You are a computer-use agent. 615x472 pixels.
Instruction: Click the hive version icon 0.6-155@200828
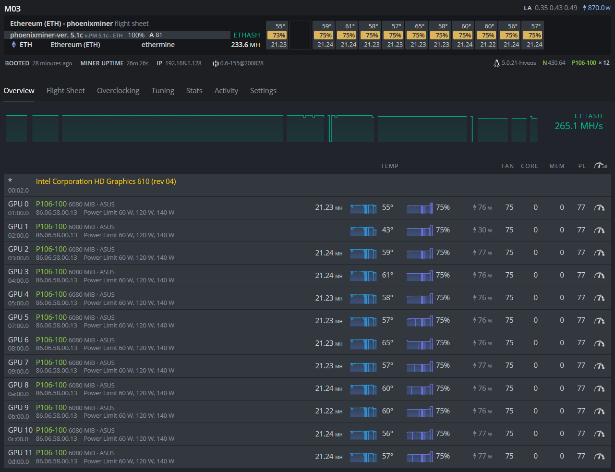pyautogui.click(x=216, y=63)
